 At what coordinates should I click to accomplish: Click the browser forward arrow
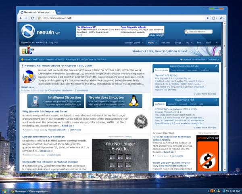click(x=26, y=18)
